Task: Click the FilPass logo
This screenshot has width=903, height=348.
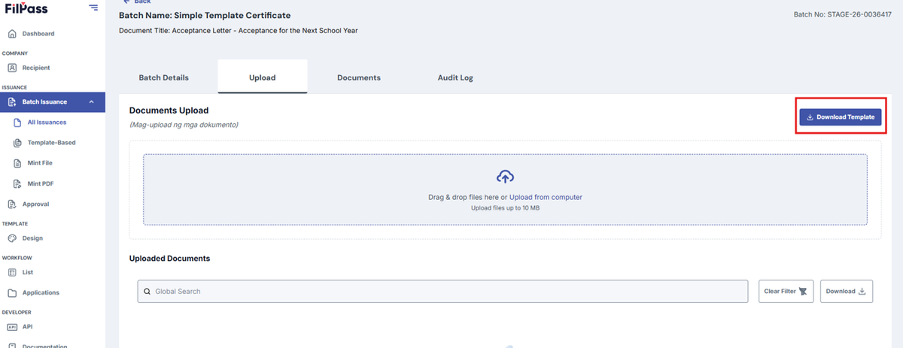Action: point(27,8)
